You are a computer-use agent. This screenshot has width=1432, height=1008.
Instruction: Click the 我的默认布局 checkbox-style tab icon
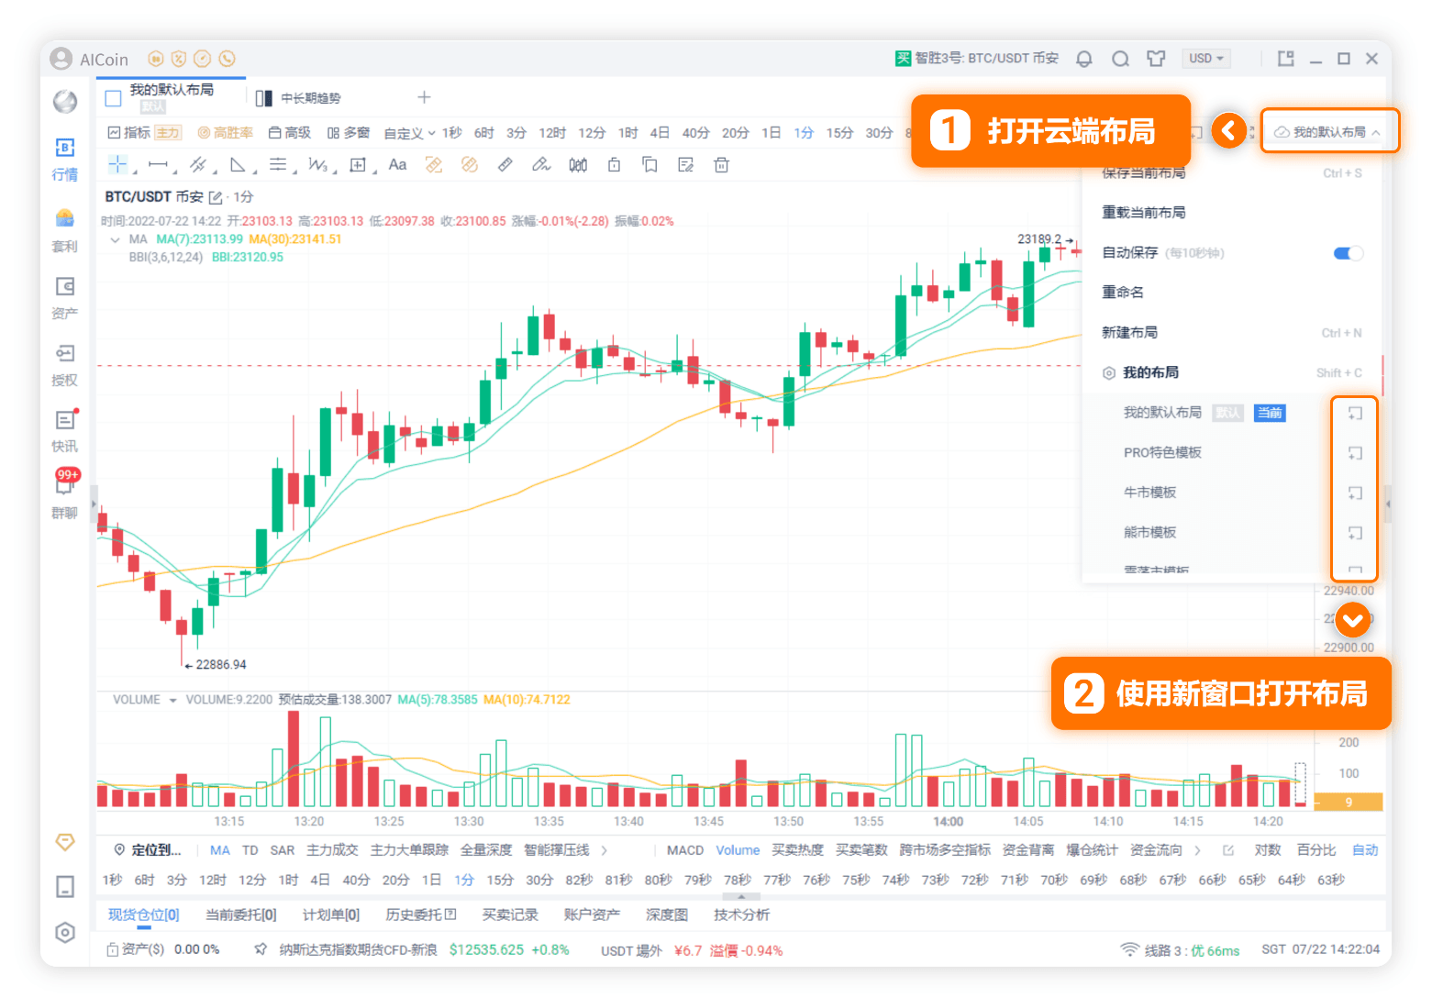(114, 98)
